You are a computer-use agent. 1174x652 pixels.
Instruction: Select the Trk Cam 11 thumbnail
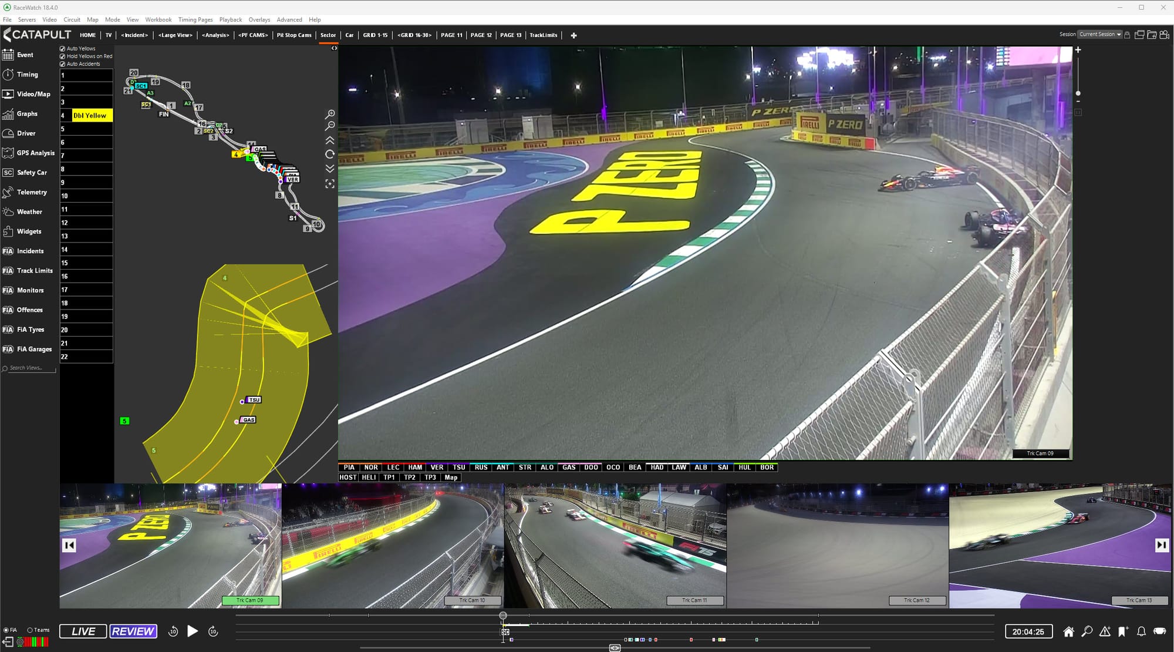click(x=615, y=546)
